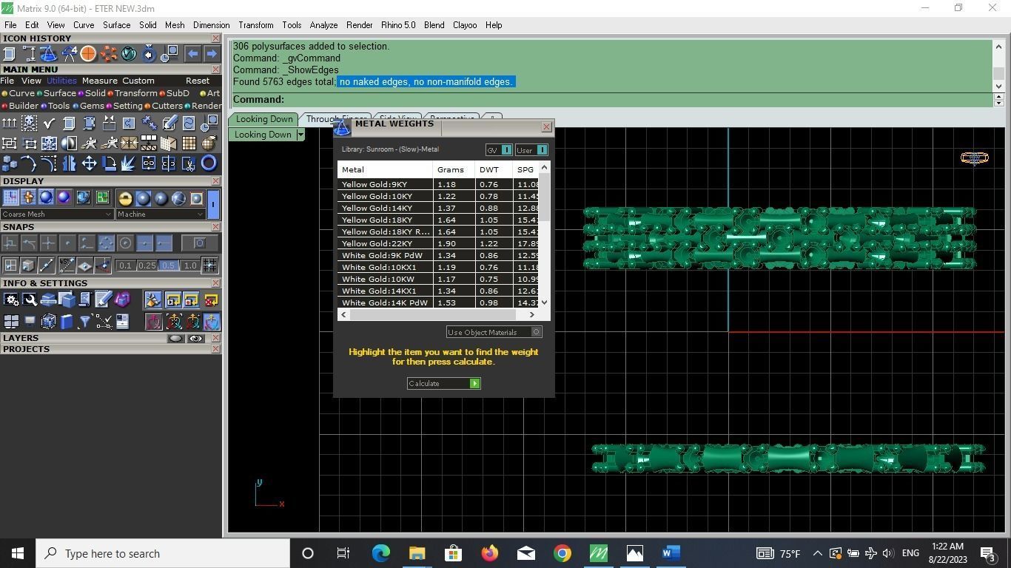Toggle the User switch in Metal Weights

[531, 150]
